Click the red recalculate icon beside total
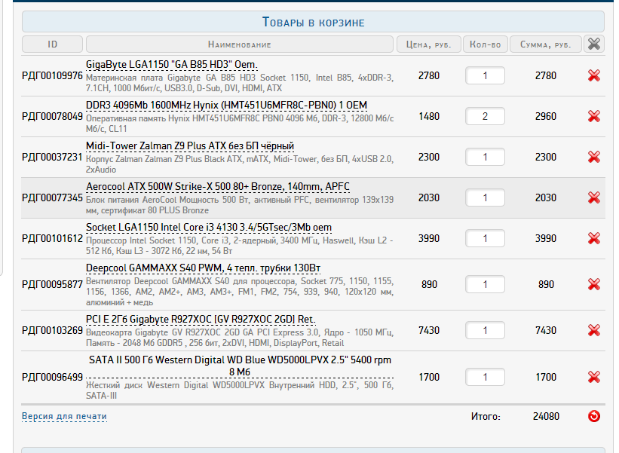619x453 pixels. click(593, 416)
